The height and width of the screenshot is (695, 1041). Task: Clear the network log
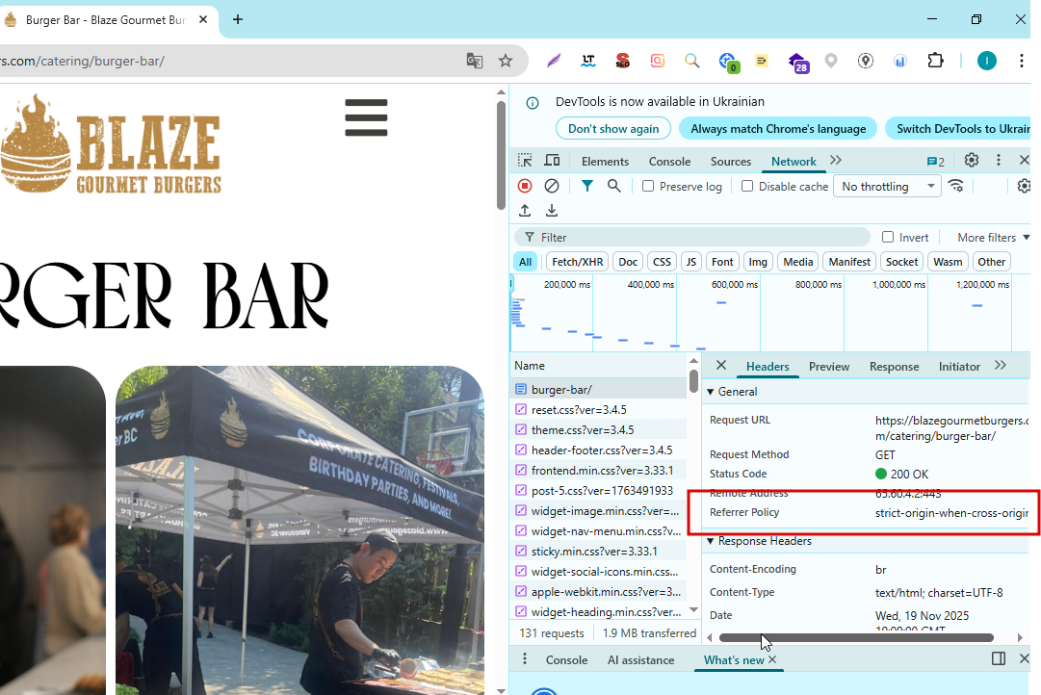[552, 187]
